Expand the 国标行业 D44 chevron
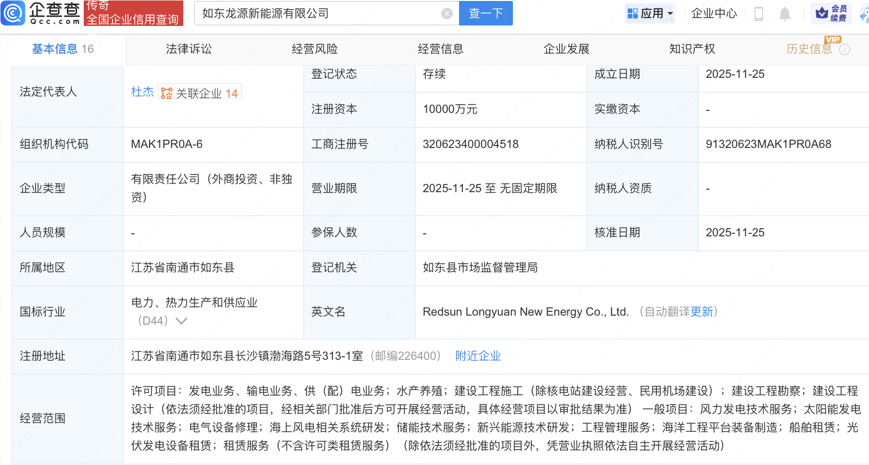869x465 pixels. click(x=181, y=321)
